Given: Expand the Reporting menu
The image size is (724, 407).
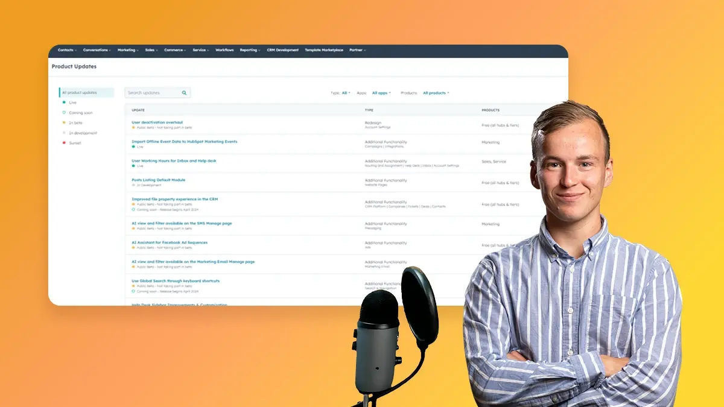Looking at the screenshot, I should pos(250,50).
